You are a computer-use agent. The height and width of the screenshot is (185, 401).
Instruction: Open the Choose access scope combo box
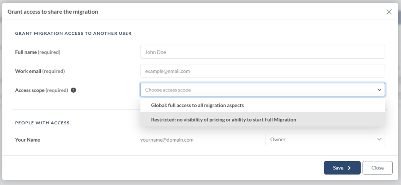point(263,90)
